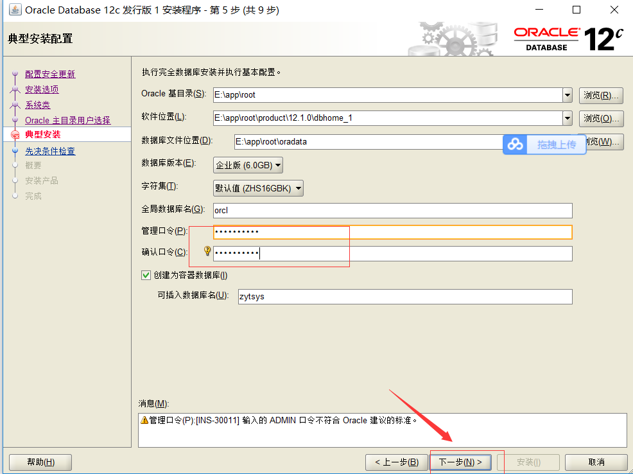Click the cloud drag-upload widget icon
This screenshot has height=474, width=633.
[515, 144]
